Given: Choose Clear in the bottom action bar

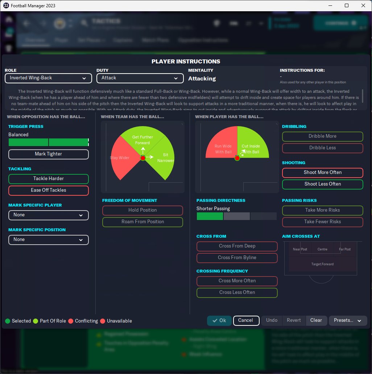Looking at the screenshot, I should (316, 320).
